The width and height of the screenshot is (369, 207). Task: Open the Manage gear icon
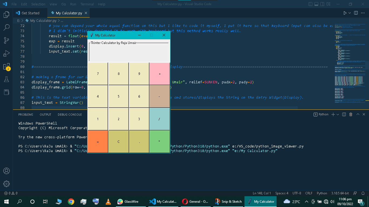[x=6, y=184]
